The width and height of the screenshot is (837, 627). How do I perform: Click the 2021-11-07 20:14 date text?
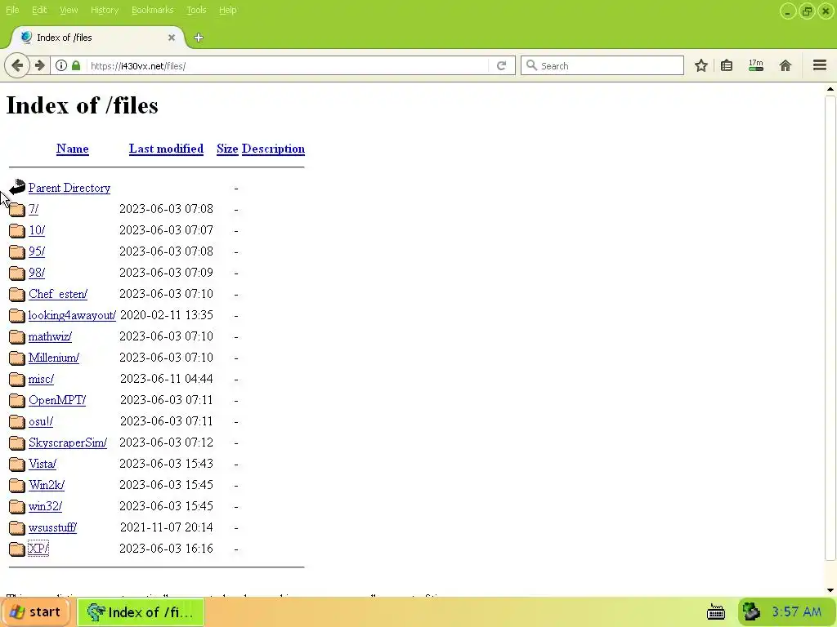167,527
